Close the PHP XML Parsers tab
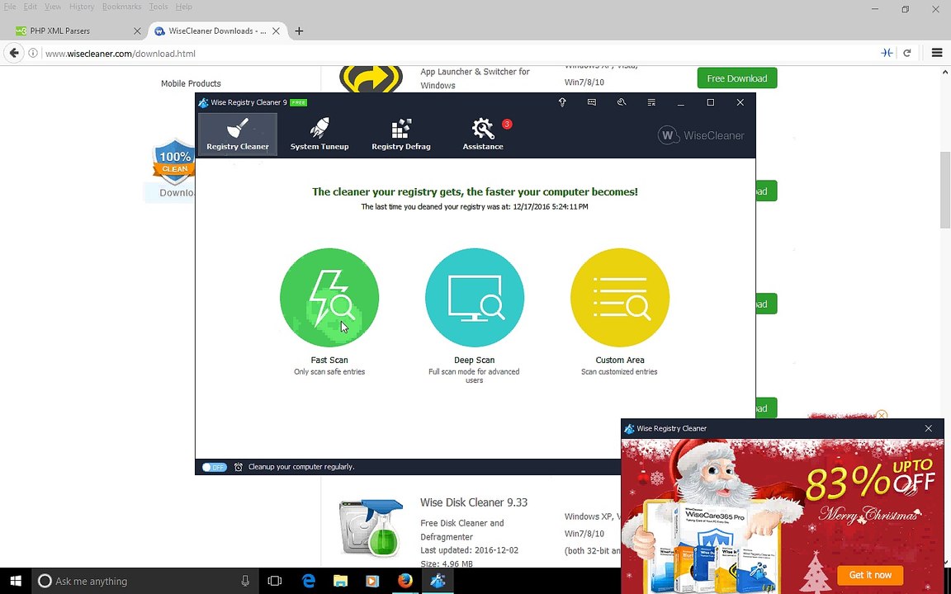 pos(137,31)
